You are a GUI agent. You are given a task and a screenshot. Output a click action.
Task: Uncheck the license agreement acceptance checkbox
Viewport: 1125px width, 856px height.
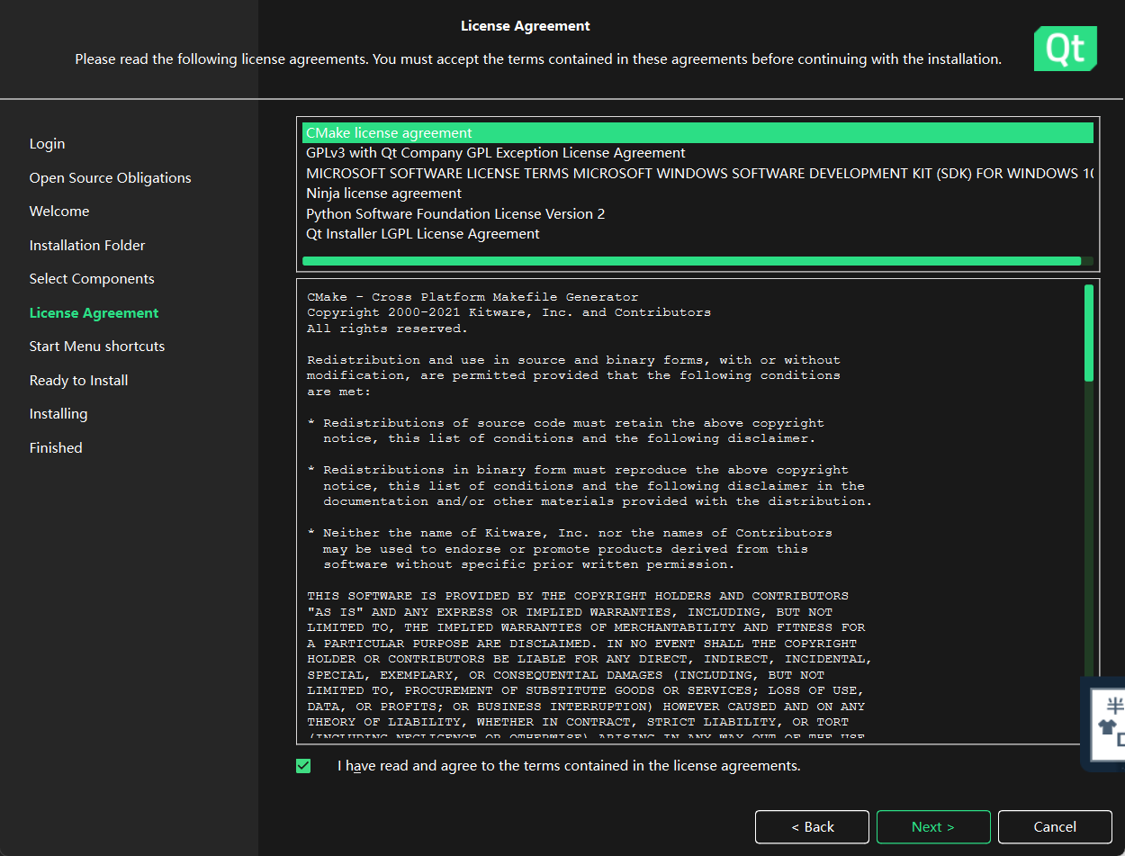pos(303,766)
